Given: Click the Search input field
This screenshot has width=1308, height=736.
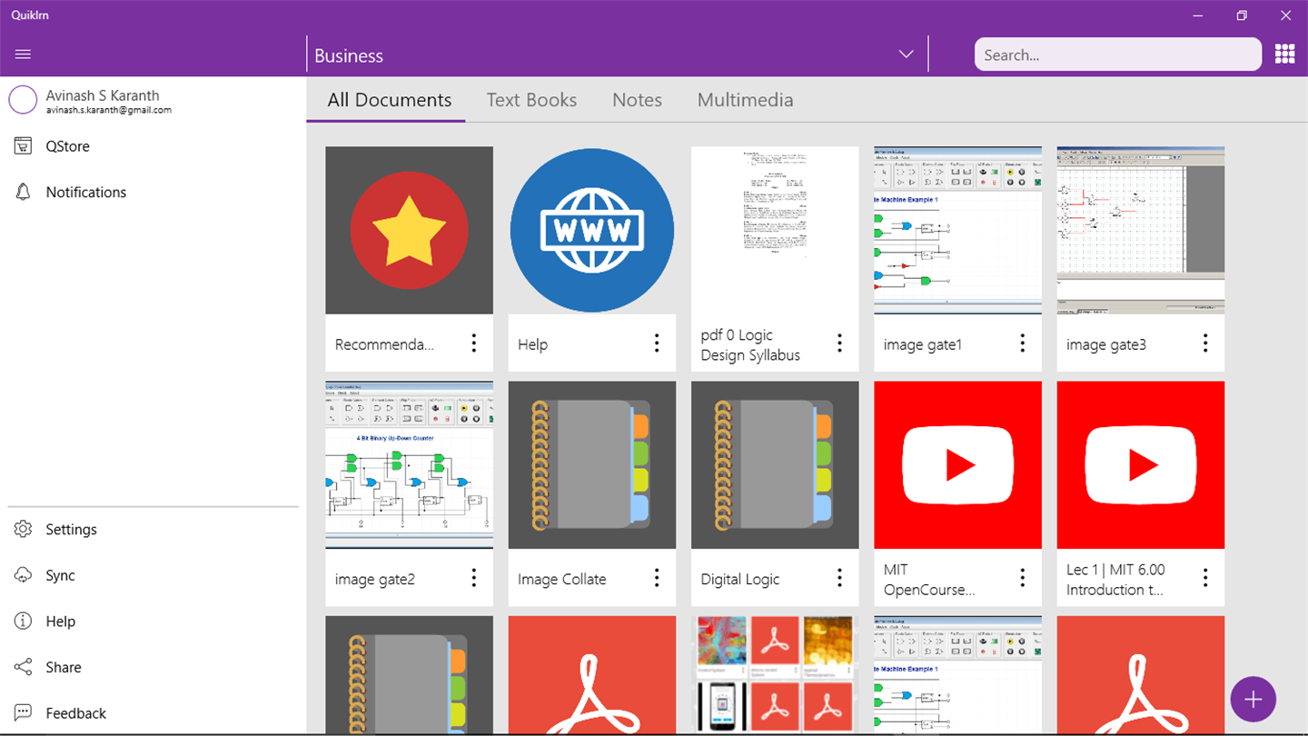Looking at the screenshot, I should [1118, 55].
